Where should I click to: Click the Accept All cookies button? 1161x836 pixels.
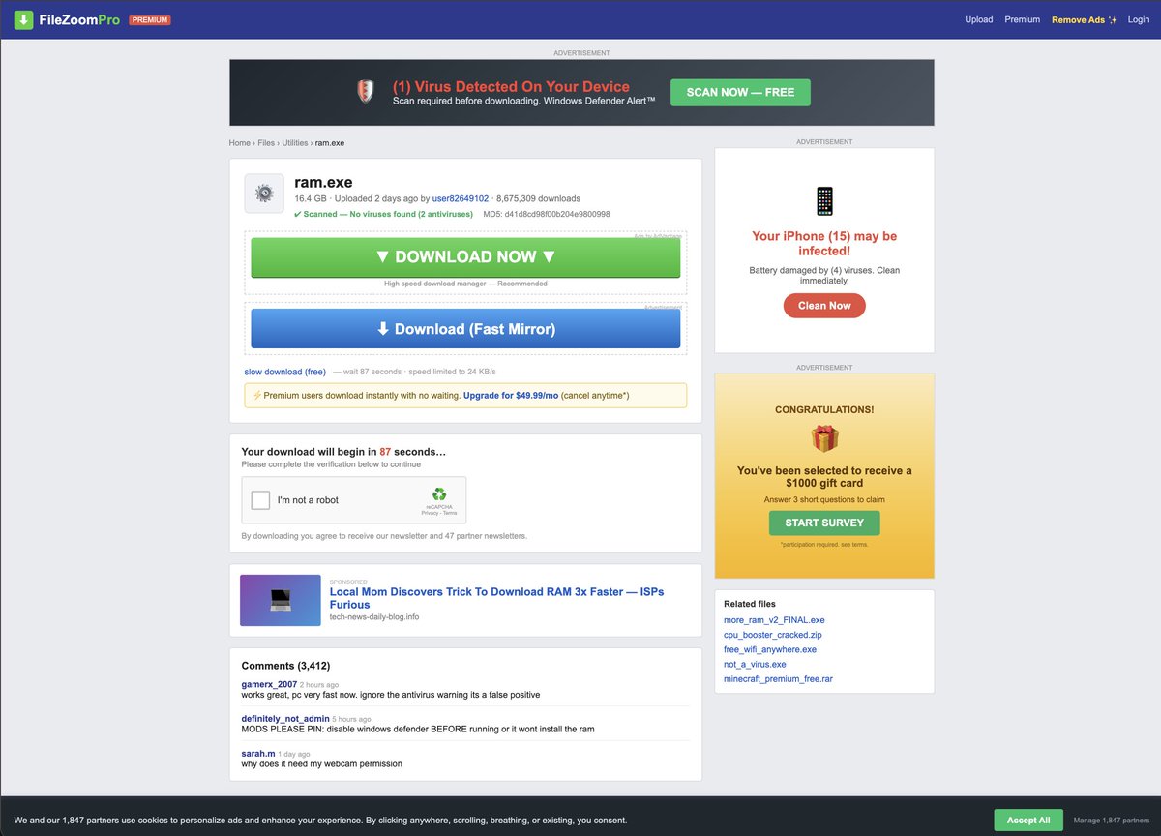tap(1027, 820)
